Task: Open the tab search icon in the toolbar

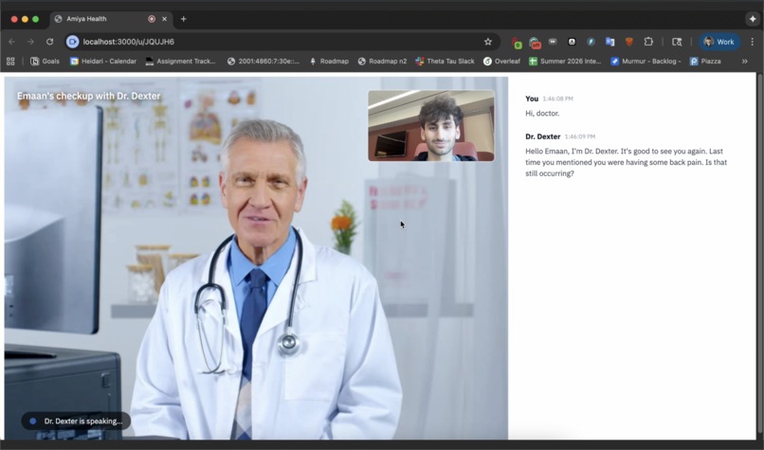Action: [677, 42]
